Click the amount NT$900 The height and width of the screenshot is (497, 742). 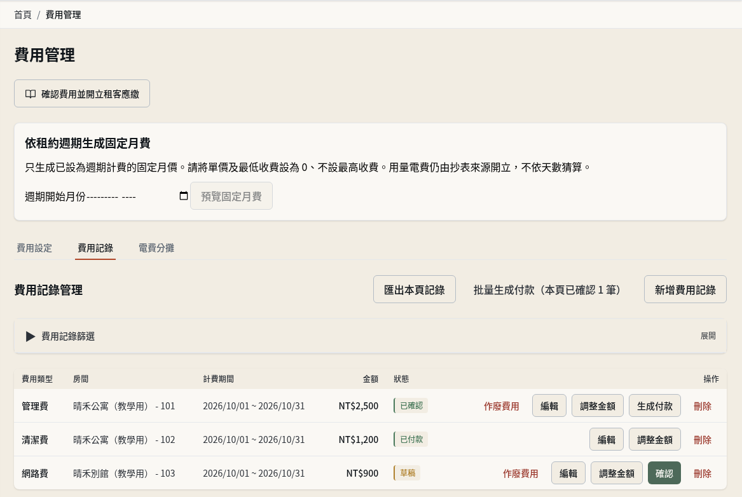pos(362,473)
